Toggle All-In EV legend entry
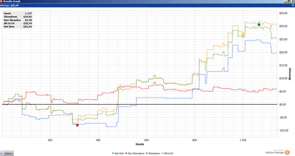The image size is (295, 156). tap(167, 153)
